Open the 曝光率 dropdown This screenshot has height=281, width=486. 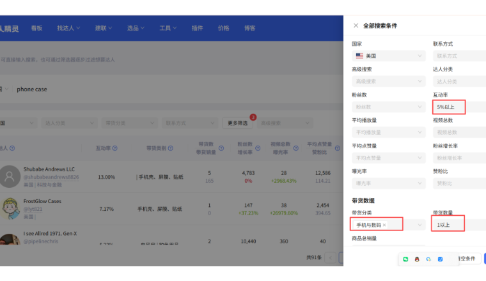pyautogui.click(x=389, y=183)
